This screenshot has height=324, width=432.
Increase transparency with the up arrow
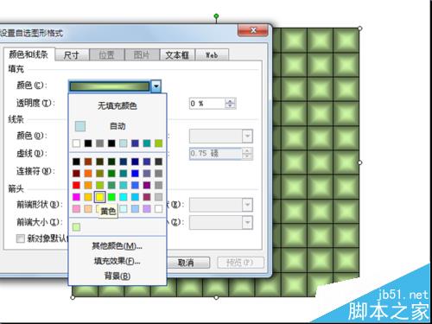230,101
